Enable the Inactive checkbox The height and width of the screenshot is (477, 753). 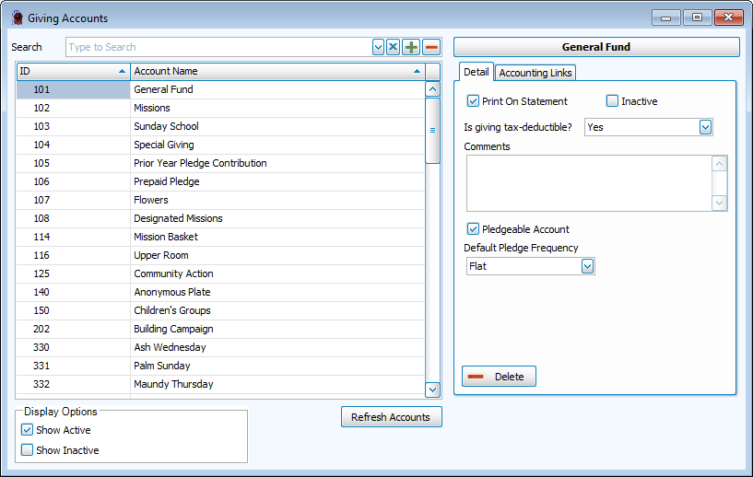612,101
